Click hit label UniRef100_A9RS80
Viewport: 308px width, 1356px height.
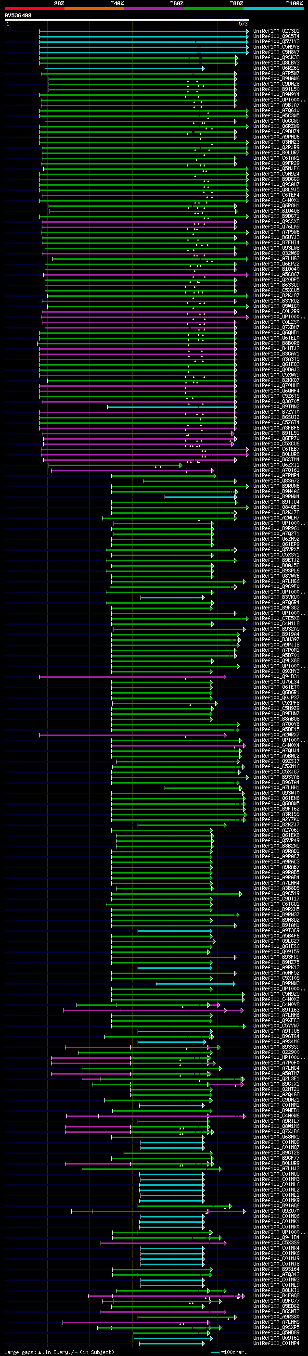pyautogui.click(x=276, y=1317)
